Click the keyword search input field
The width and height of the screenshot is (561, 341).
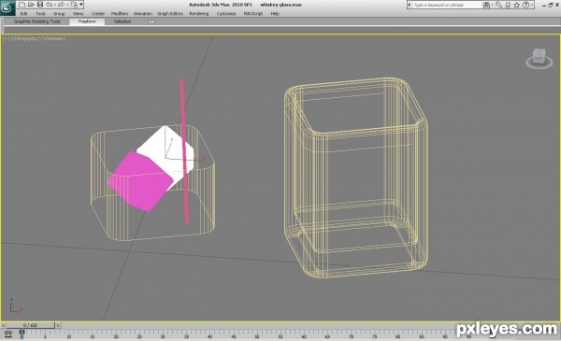447,5
